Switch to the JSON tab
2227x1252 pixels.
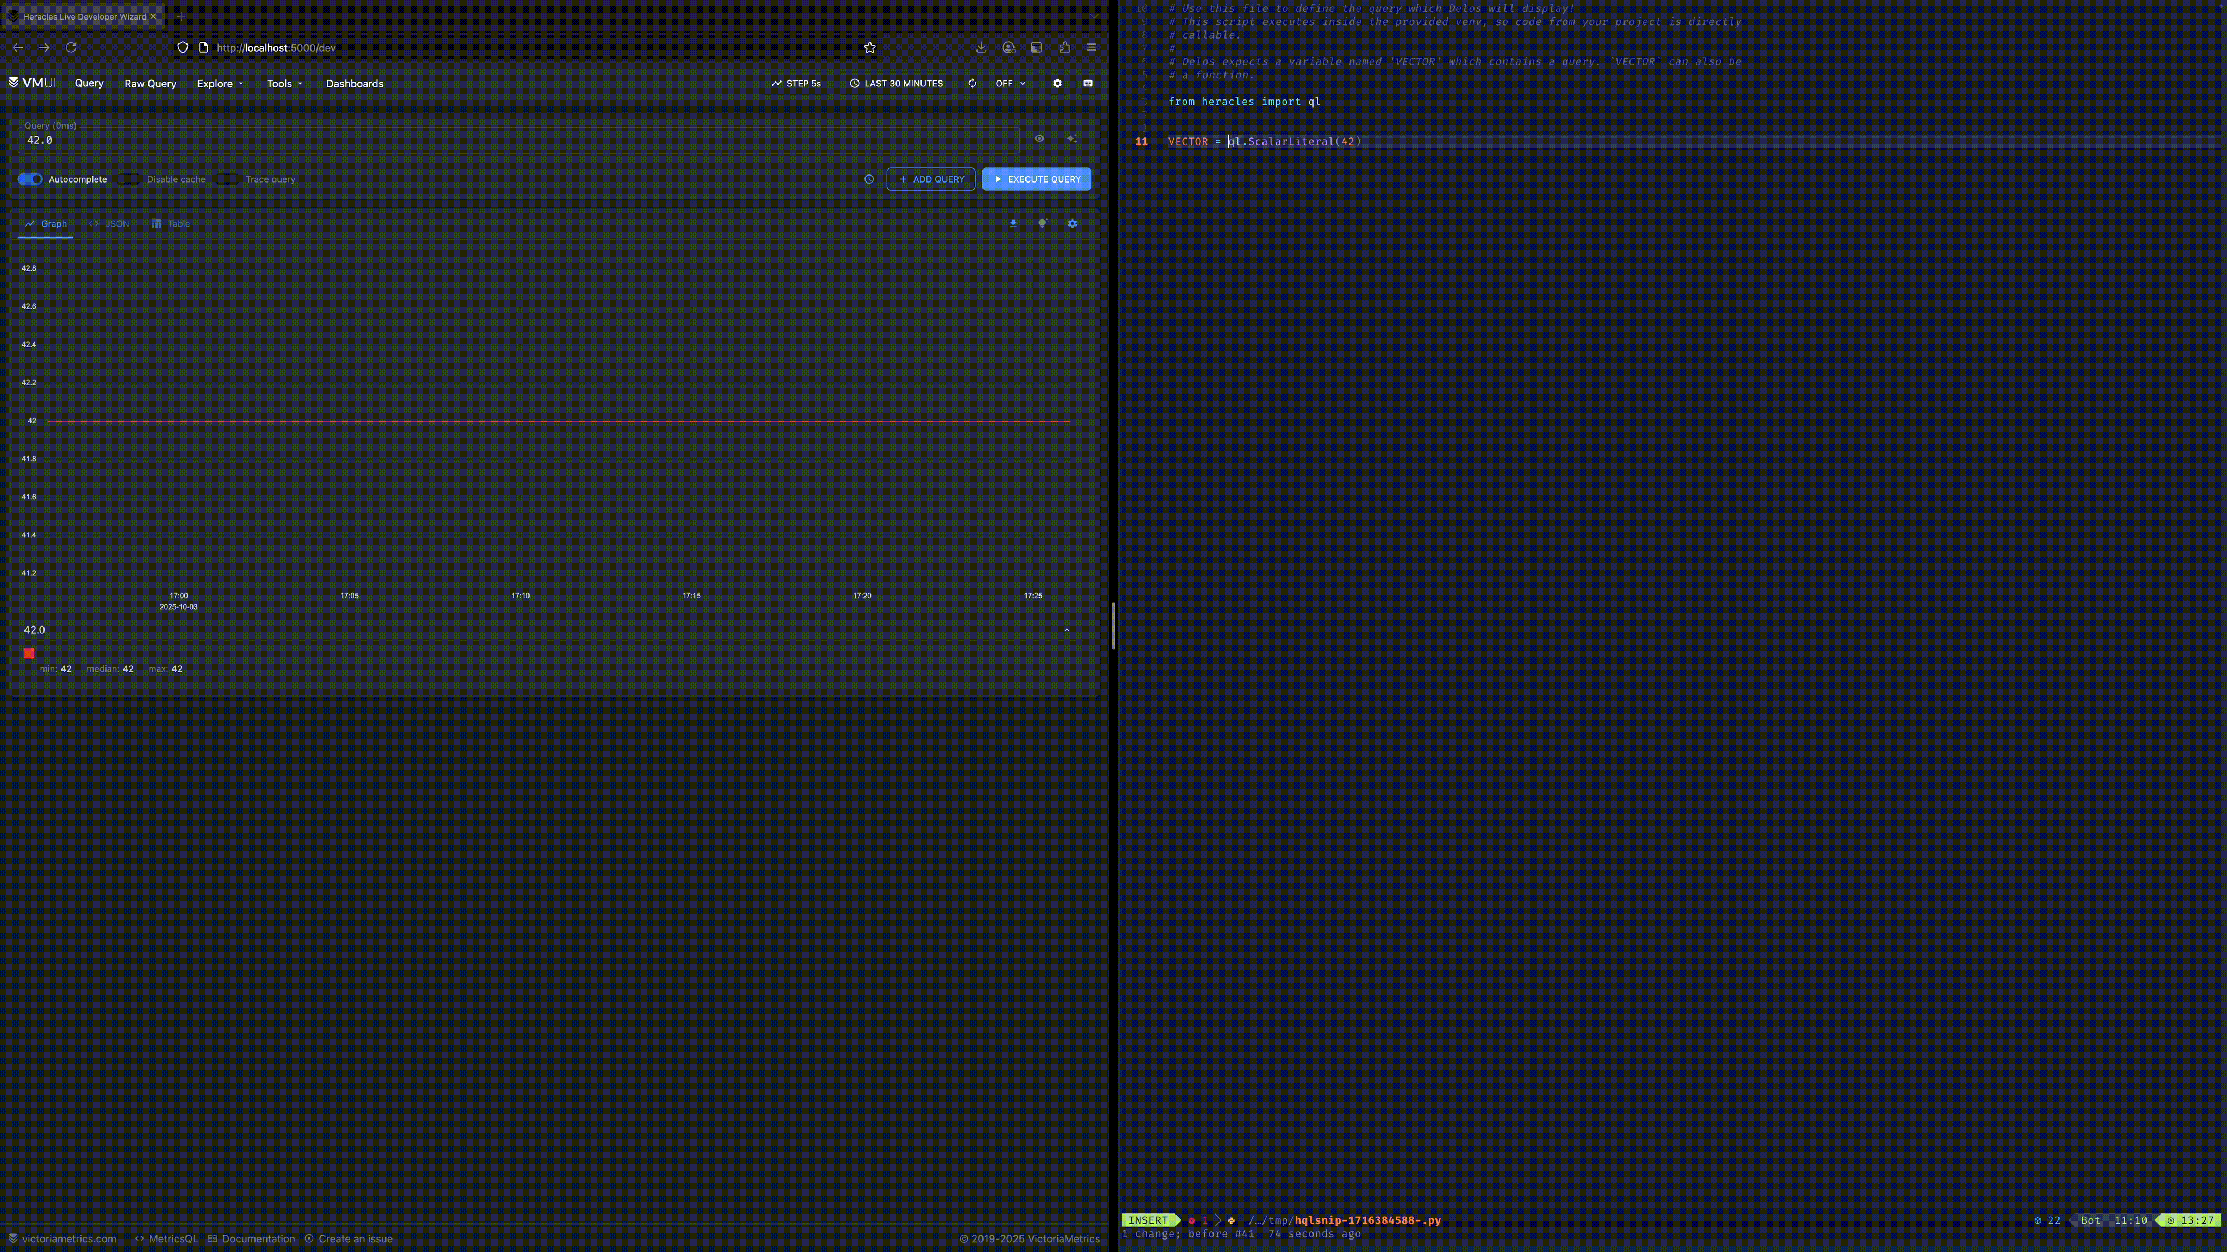pyautogui.click(x=109, y=224)
